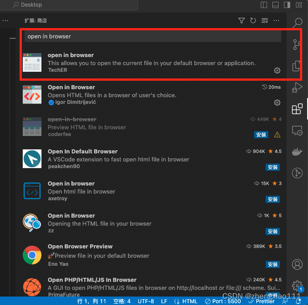Click the verified publisher badge of Igor

pyautogui.click(x=51, y=103)
